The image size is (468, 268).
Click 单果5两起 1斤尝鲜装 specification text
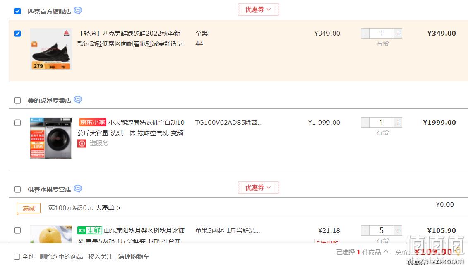pos(228,231)
